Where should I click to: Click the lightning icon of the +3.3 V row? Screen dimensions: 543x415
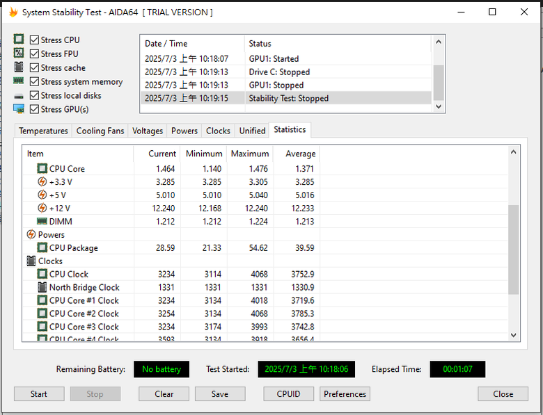(42, 182)
